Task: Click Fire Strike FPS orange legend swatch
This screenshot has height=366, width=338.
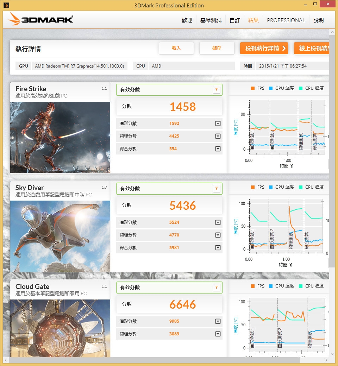Action: pyautogui.click(x=252, y=88)
